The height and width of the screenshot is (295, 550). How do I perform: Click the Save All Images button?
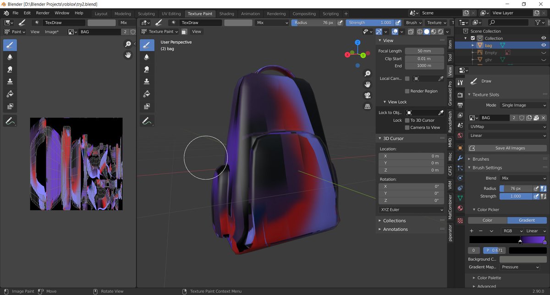point(507,147)
